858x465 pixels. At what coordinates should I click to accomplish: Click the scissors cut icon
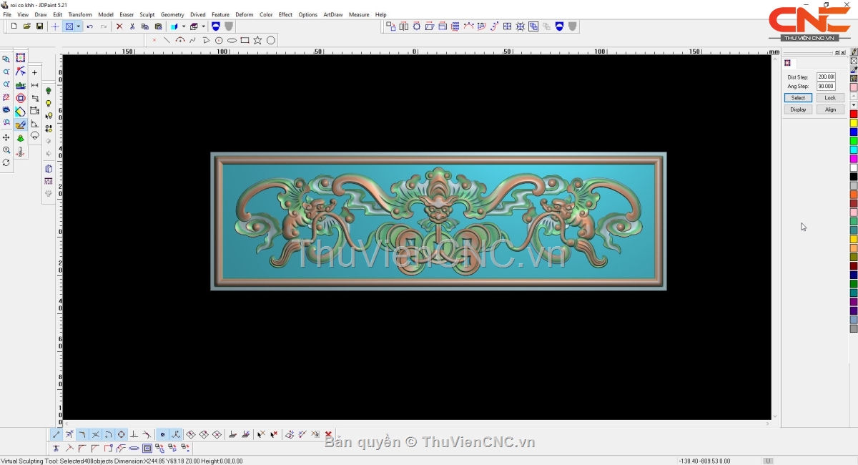pyautogui.click(x=132, y=26)
